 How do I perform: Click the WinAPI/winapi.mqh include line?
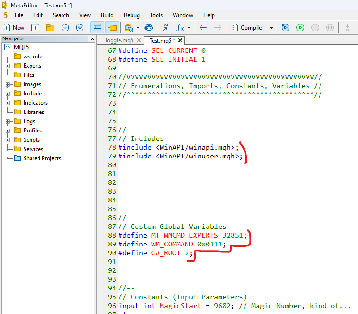[x=178, y=147]
